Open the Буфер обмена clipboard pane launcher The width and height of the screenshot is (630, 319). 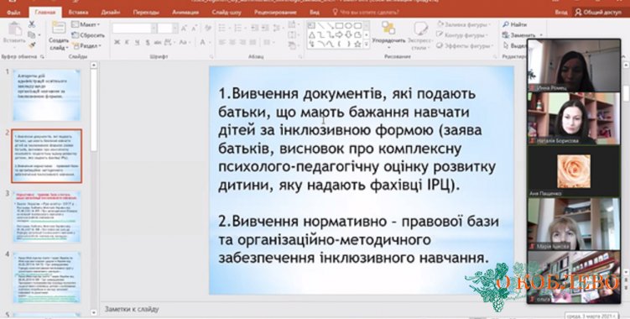(x=42, y=57)
